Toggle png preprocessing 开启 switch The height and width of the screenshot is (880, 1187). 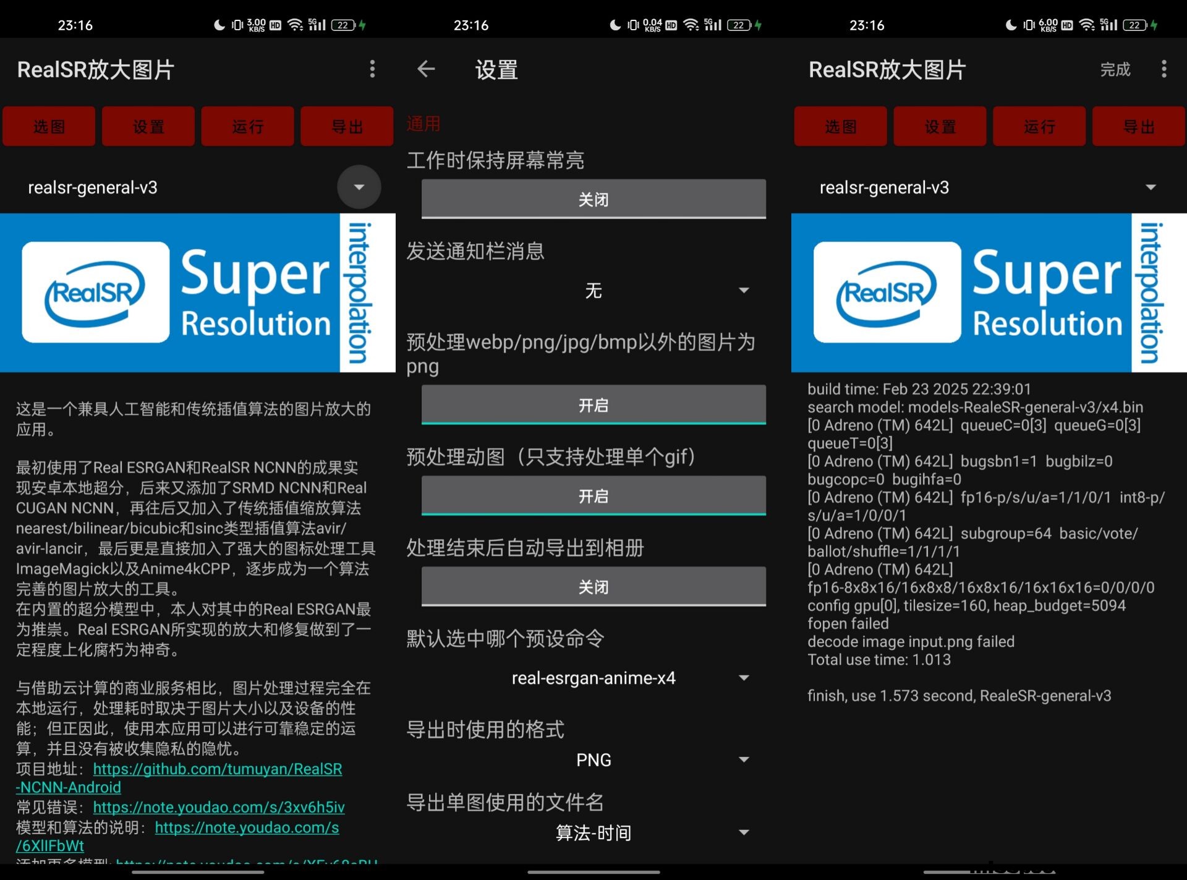pyautogui.click(x=593, y=405)
